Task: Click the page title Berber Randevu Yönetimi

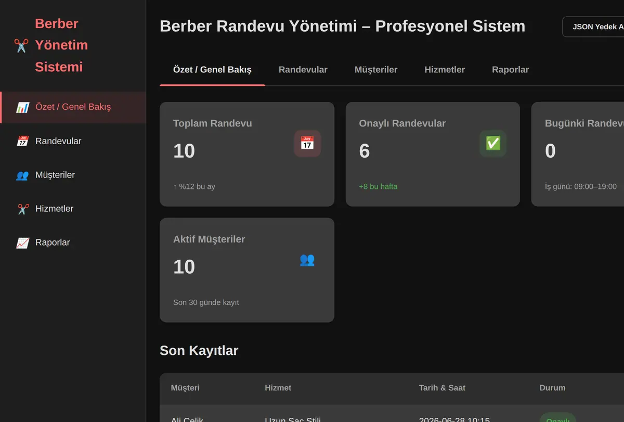Action: 342,26
